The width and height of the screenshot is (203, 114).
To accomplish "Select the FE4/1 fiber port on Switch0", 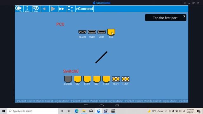I will pos(116,79).
